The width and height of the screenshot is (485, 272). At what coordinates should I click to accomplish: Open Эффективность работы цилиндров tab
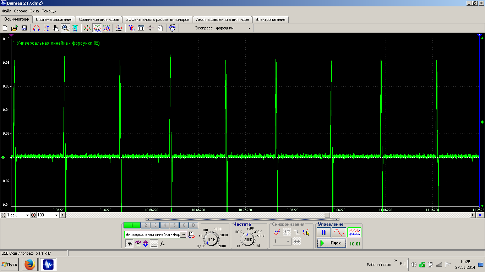pos(158,19)
